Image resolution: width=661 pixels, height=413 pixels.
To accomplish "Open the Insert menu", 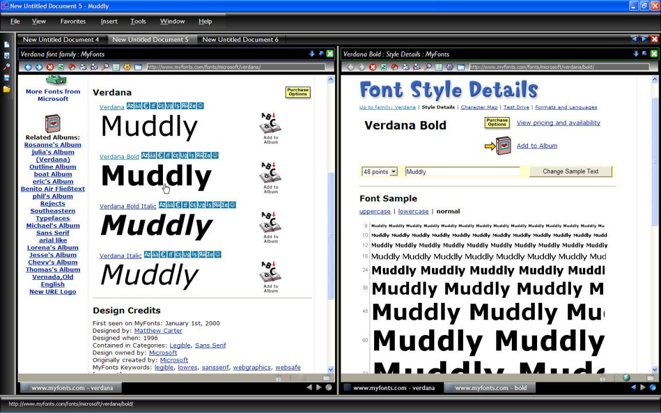I will click(109, 21).
